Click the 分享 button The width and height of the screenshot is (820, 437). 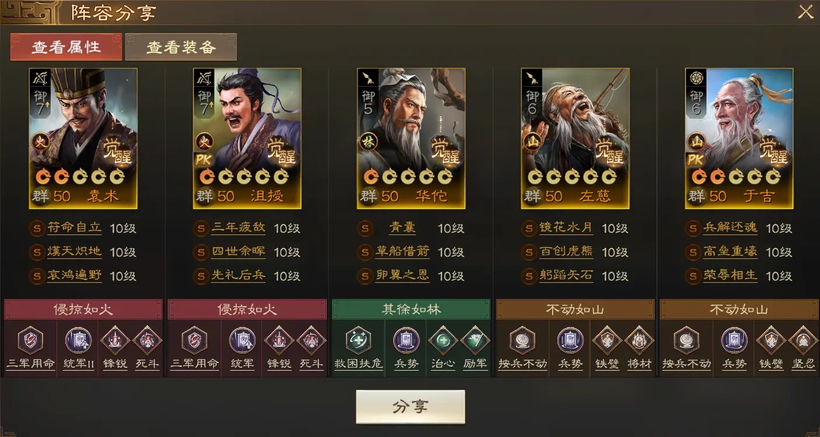411,407
